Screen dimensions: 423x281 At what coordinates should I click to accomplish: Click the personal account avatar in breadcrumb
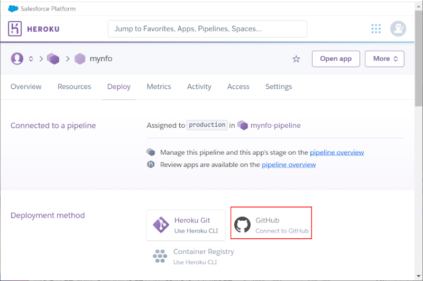[x=17, y=59]
